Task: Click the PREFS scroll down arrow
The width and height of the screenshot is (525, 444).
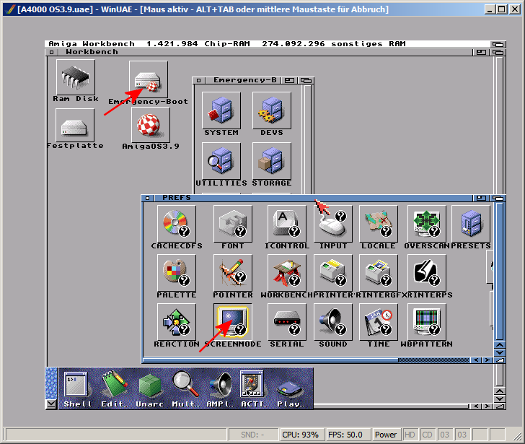Action: click(499, 352)
